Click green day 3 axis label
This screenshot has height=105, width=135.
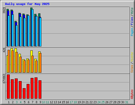point(17,102)
